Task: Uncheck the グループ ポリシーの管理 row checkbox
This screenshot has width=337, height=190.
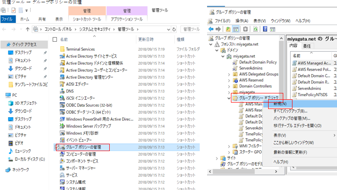Action: click(57, 147)
